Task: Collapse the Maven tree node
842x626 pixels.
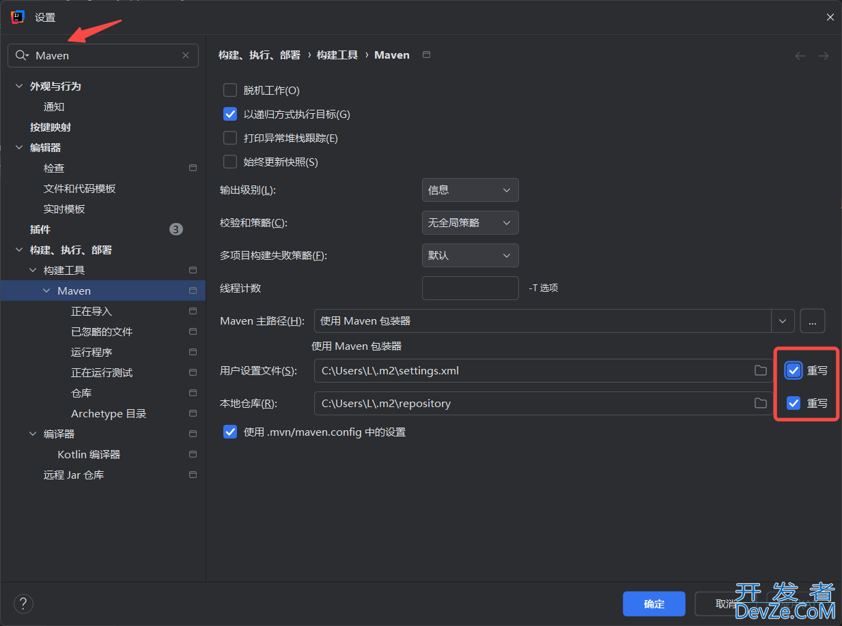Action: click(x=46, y=291)
